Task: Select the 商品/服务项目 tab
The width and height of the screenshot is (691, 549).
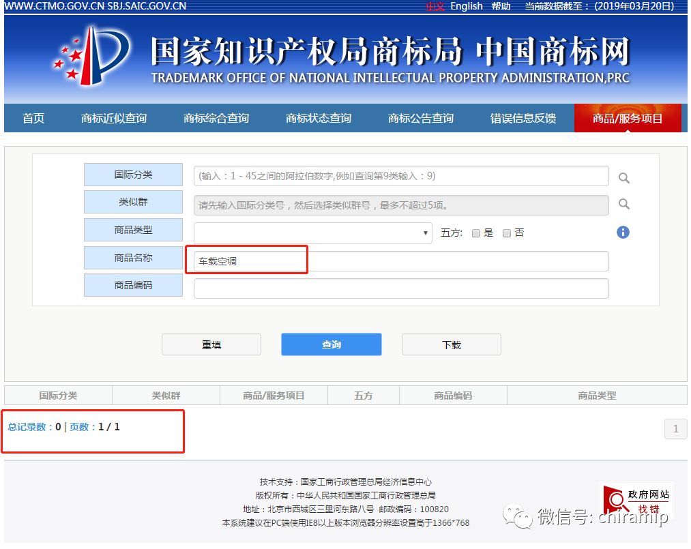Action: 628,118
